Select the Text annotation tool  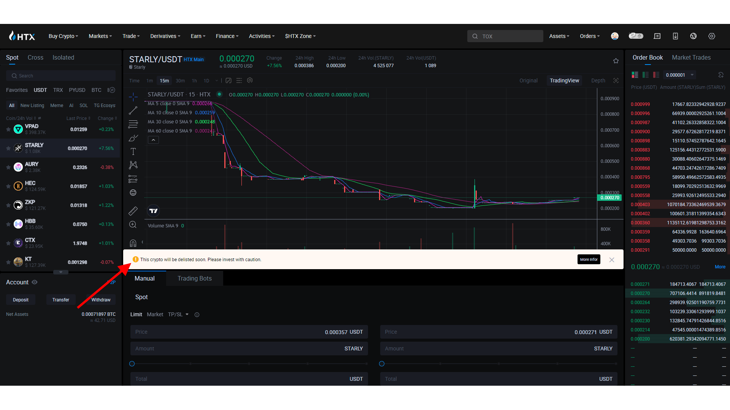pos(133,151)
